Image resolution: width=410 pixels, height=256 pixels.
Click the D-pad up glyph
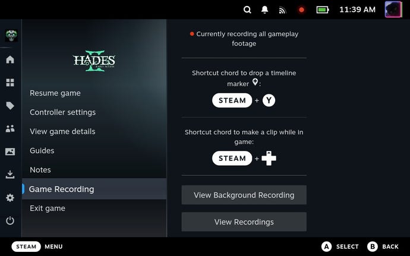269,158
